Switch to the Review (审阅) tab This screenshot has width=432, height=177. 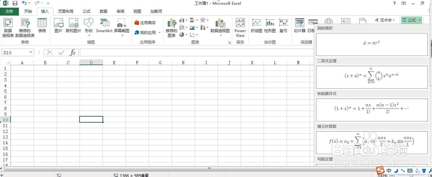point(121,11)
